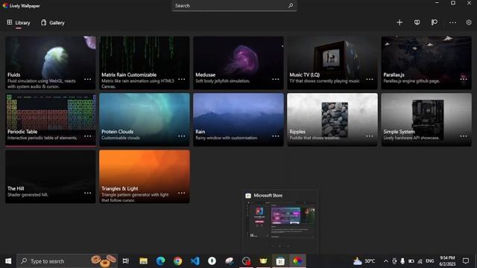Expand options menu on Triangles & Light card
Viewport: 477px width, 268px height.
[x=182, y=193]
